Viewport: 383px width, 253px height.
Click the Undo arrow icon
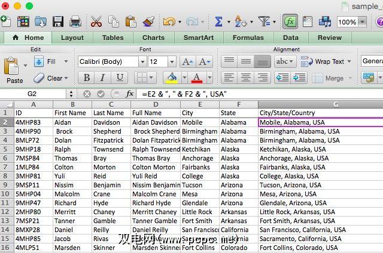point(168,21)
